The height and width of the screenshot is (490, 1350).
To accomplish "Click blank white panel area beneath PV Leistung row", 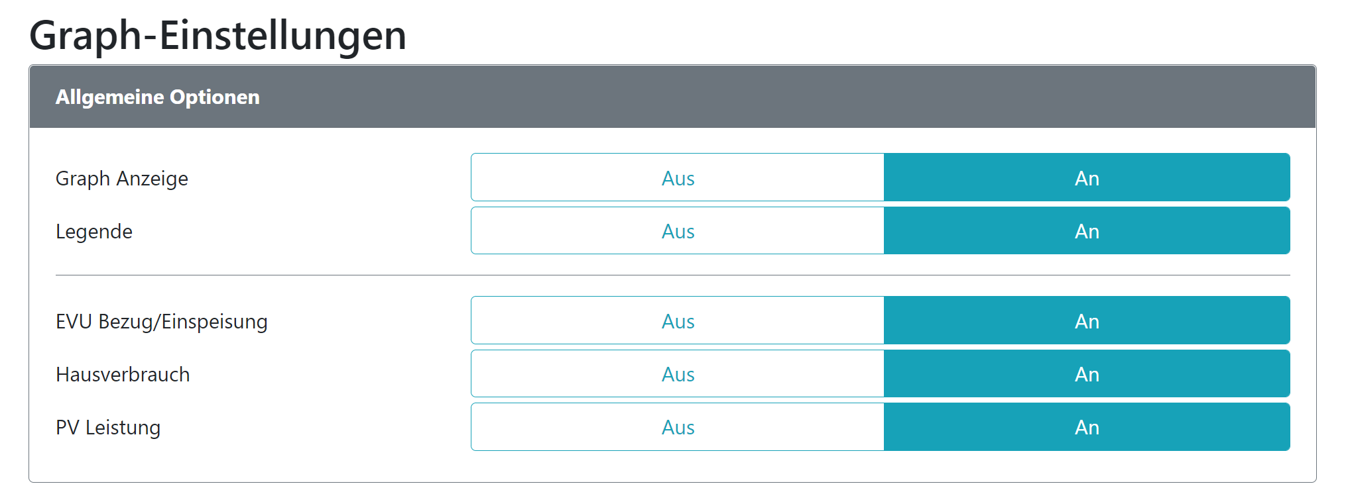I will tap(672, 467).
